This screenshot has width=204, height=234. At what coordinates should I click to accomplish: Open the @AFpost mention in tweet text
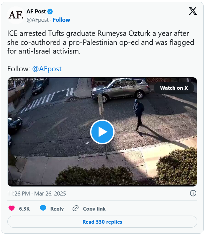click(47, 69)
